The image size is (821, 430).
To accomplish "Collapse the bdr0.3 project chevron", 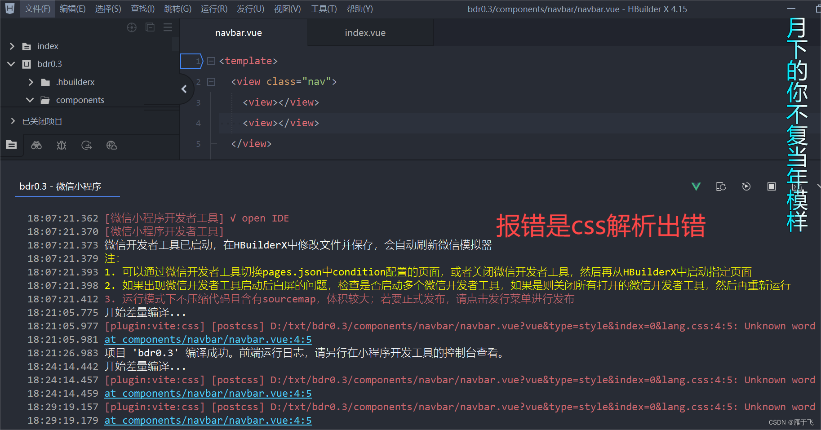I will click(11, 64).
